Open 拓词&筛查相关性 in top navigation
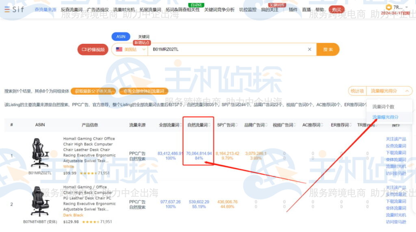The height and width of the screenshot is (232, 416). [x=182, y=10]
